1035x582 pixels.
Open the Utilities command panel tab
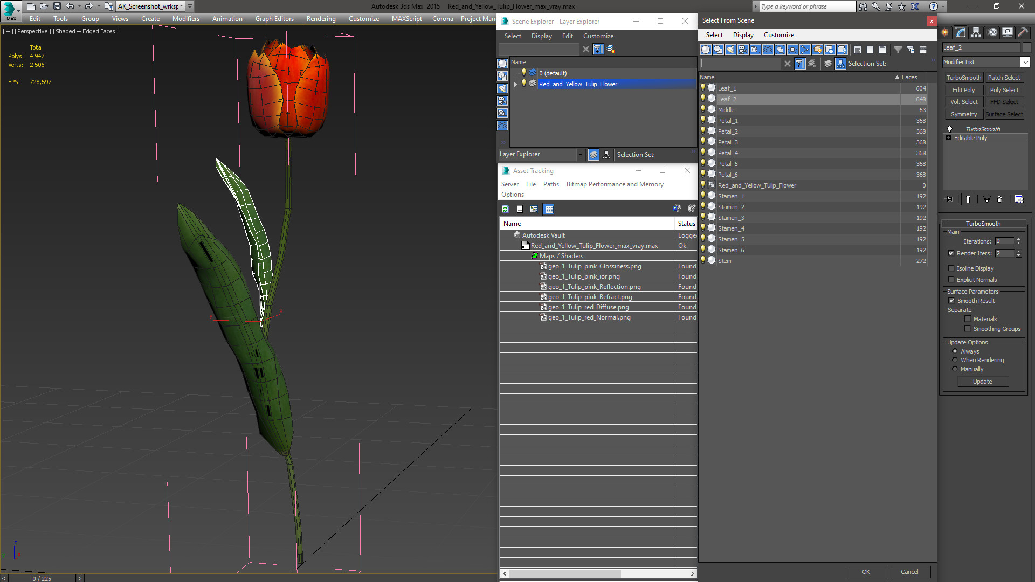coord(1023,32)
